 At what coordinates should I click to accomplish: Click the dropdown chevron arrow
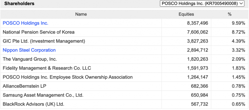coord(241,4)
